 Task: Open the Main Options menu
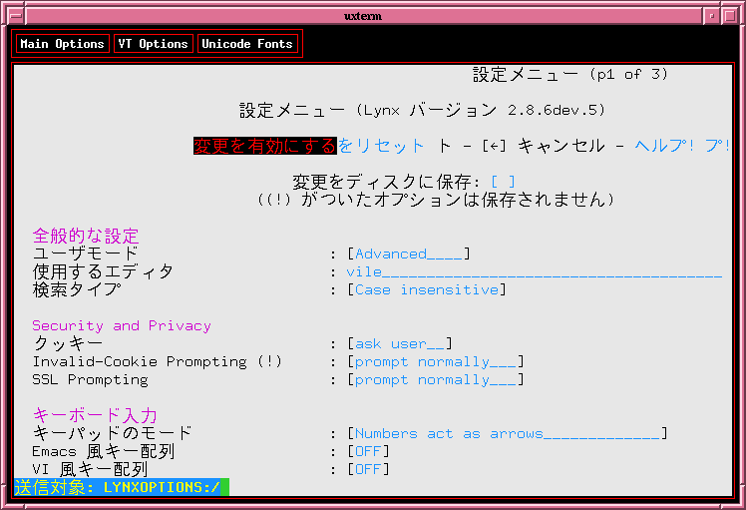[x=62, y=44]
